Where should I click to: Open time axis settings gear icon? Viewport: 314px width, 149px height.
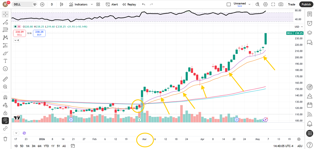299,139
